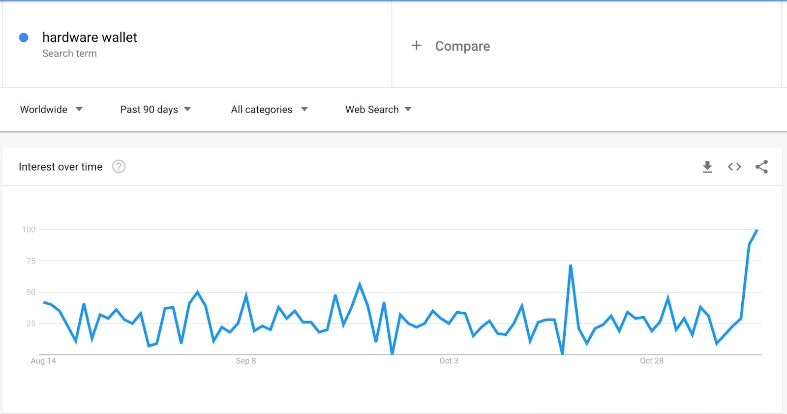Viewport: 787px width, 414px height.
Task: Click the blue dot for hardware wallet
Action: click(24, 37)
